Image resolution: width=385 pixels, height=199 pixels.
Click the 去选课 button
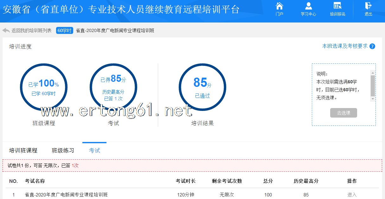pos(343,113)
